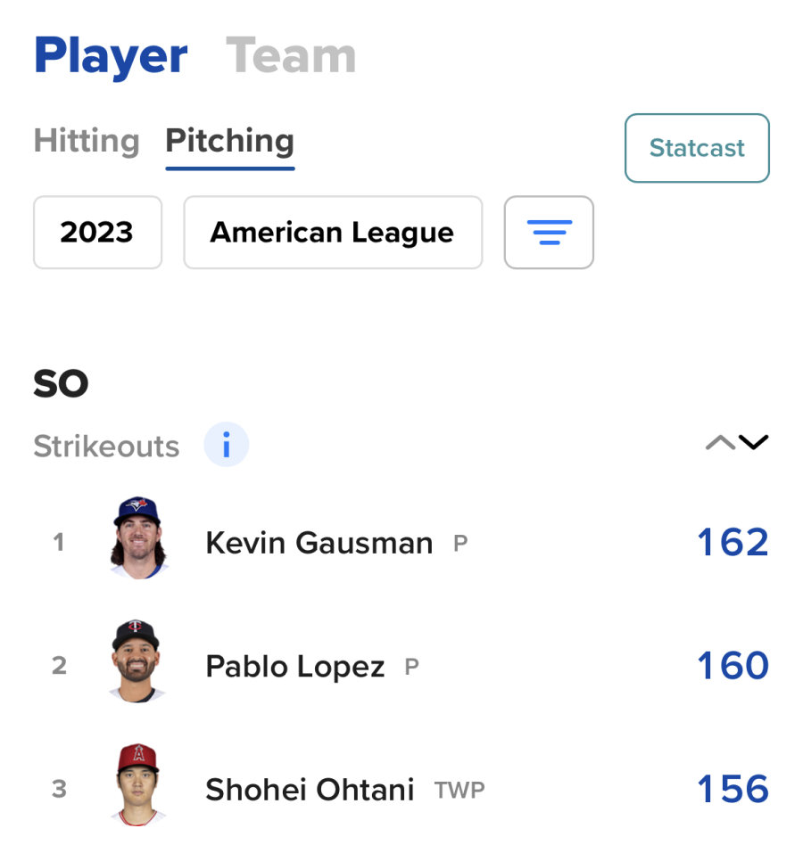This screenshot has height=853, width=803.
Task: Open Kevin Gausman's player page
Action: tap(319, 543)
